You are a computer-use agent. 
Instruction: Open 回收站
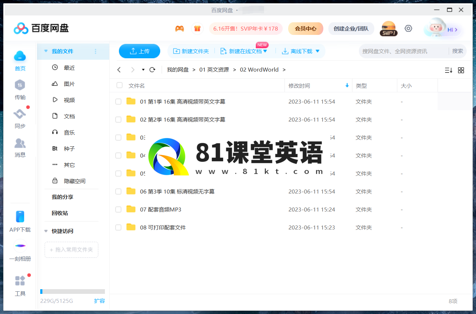60,213
